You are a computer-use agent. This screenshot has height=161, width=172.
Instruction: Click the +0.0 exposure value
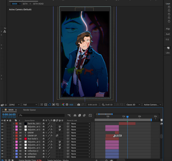[x=71, y=105]
